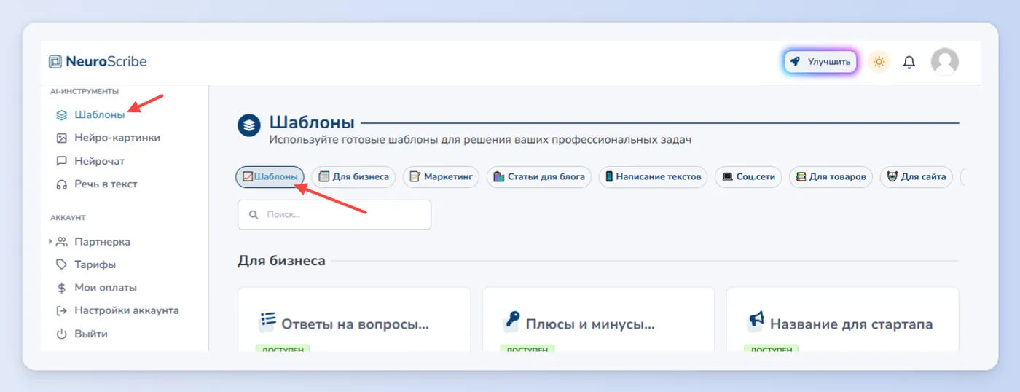Expand the Партнерка sidebar arrow
Image resolution: width=1020 pixels, height=392 pixels.
[x=51, y=241]
